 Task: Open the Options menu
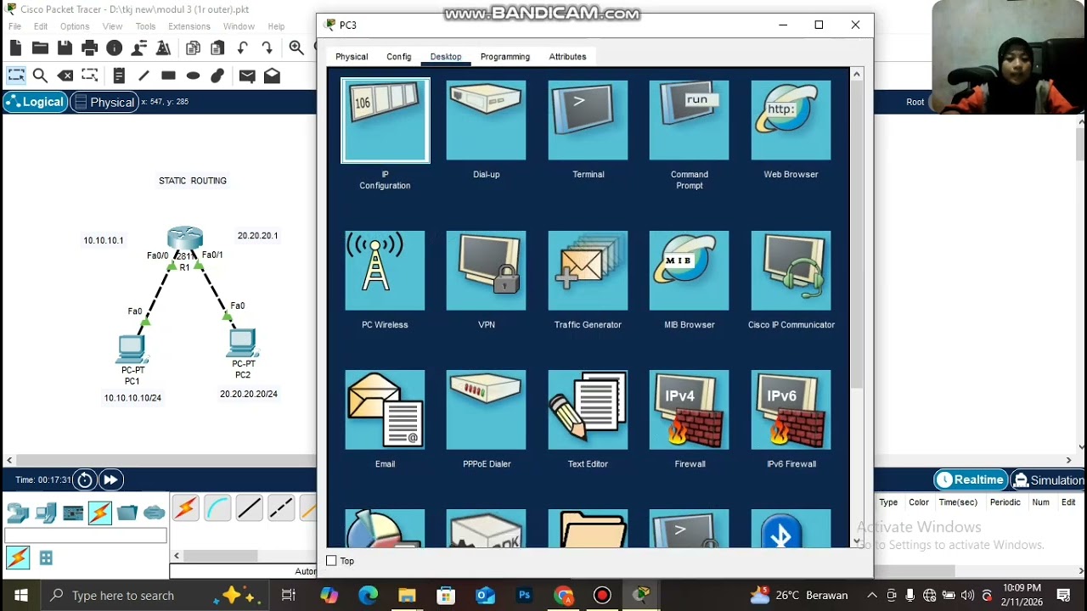[75, 26]
